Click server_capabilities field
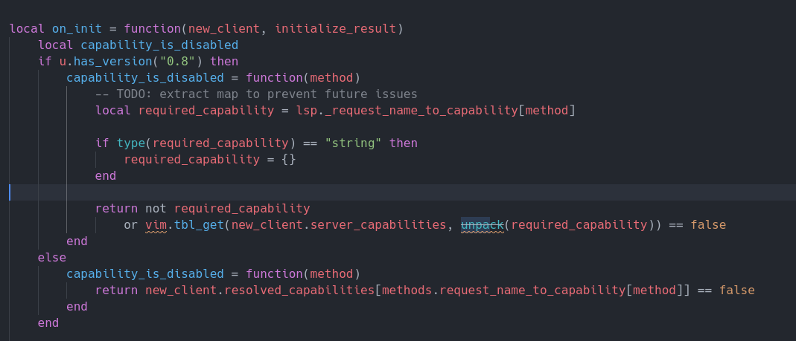This screenshot has height=341, width=796. [x=378, y=224]
